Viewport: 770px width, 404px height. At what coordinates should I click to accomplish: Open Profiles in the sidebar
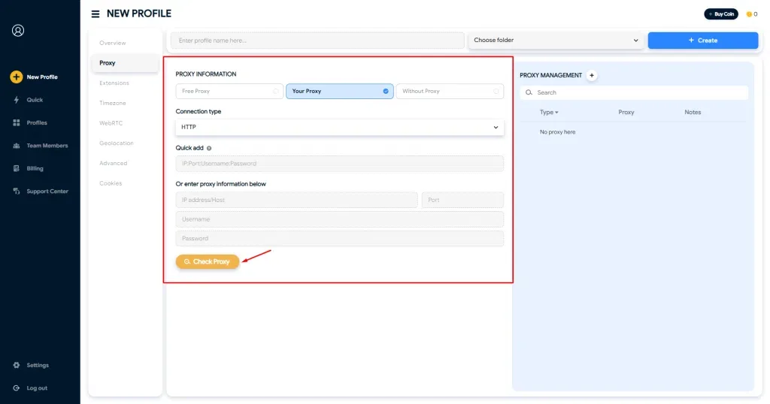pos(37,122)
